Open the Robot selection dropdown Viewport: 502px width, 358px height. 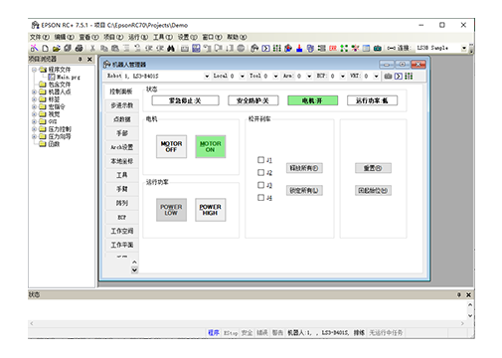[x=207, y=77]
